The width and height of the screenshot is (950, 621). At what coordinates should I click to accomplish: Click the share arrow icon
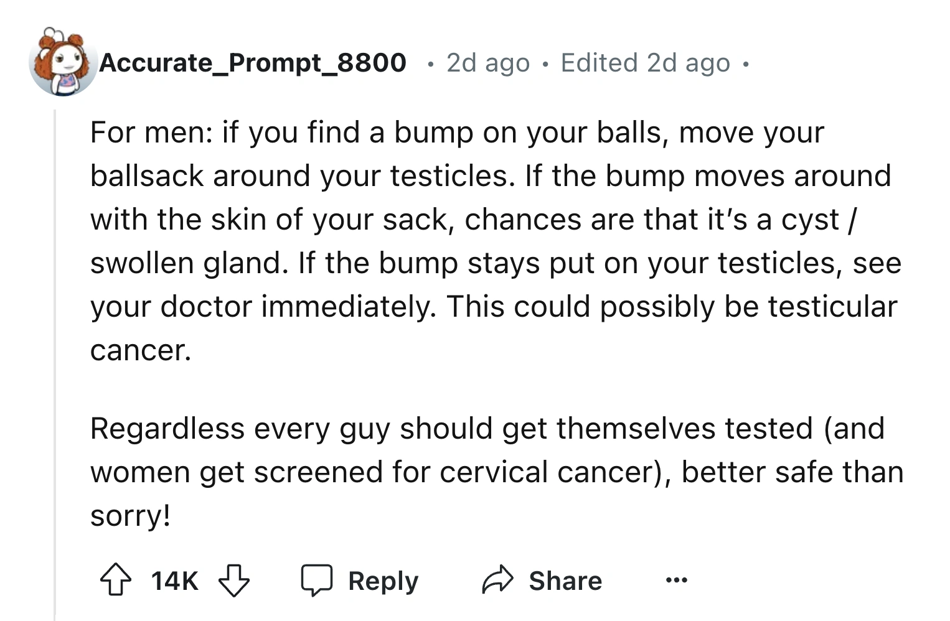pyautogui.click(x=497, y=580)
